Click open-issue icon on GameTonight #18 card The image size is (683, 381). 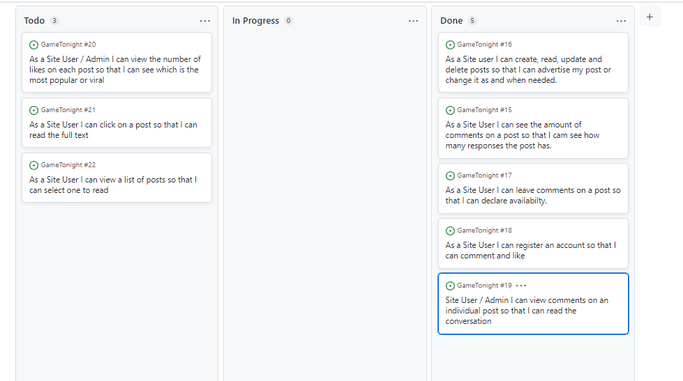(x=450, y=231)
